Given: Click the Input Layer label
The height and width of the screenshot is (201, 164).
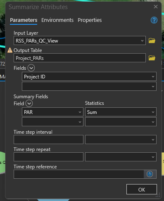Looking at the screenshot, I should (26, 33).
